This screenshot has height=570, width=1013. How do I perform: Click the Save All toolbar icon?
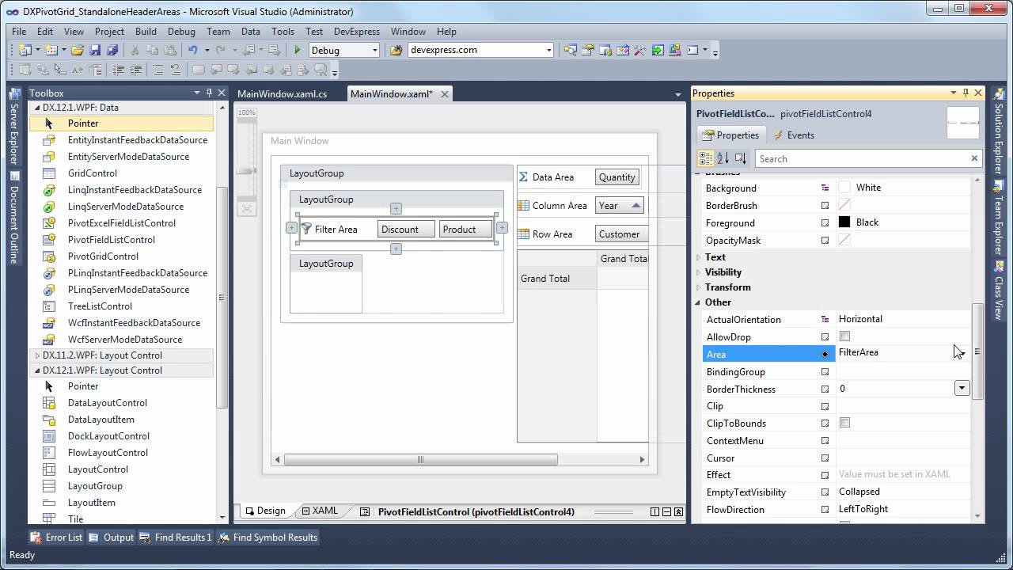click(112, 50)
